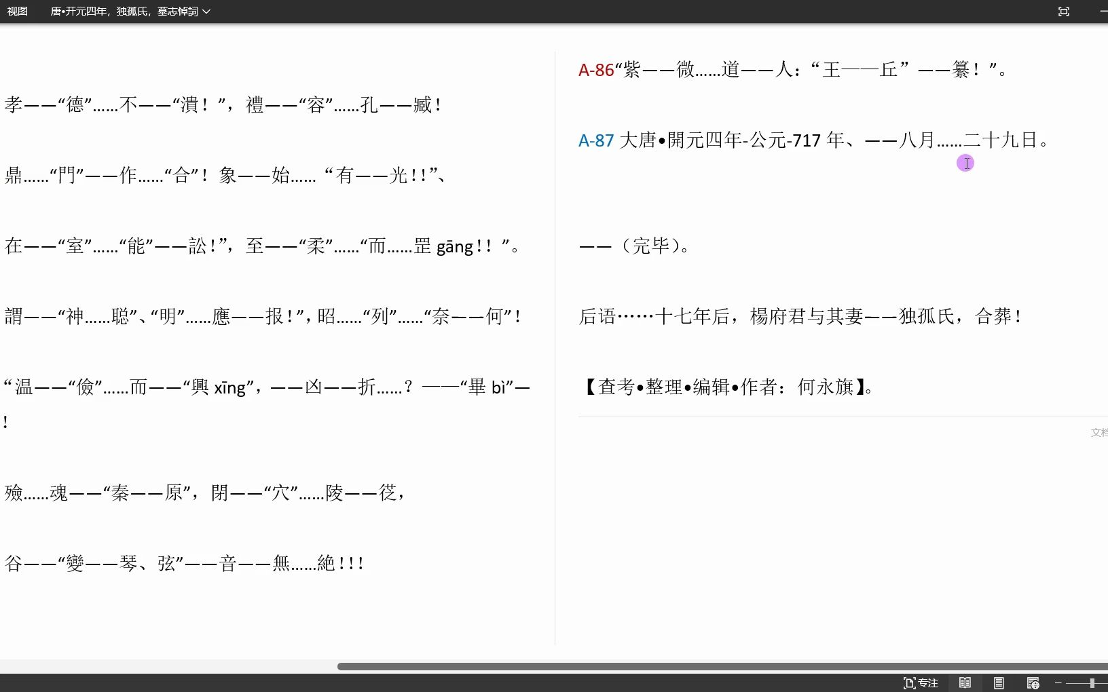Adjust the zoom slider handle

coord(1092,683)
